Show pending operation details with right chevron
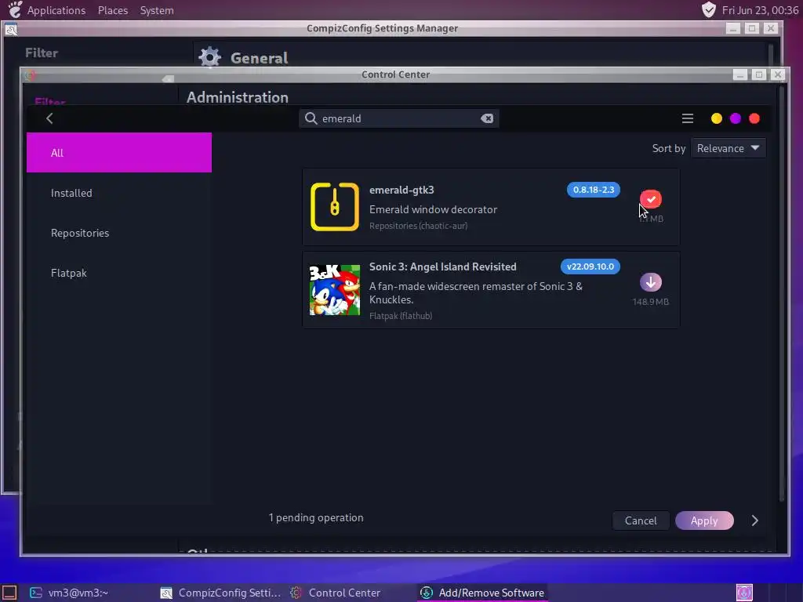This screenshot has height=602, width=803. [754, 520]
